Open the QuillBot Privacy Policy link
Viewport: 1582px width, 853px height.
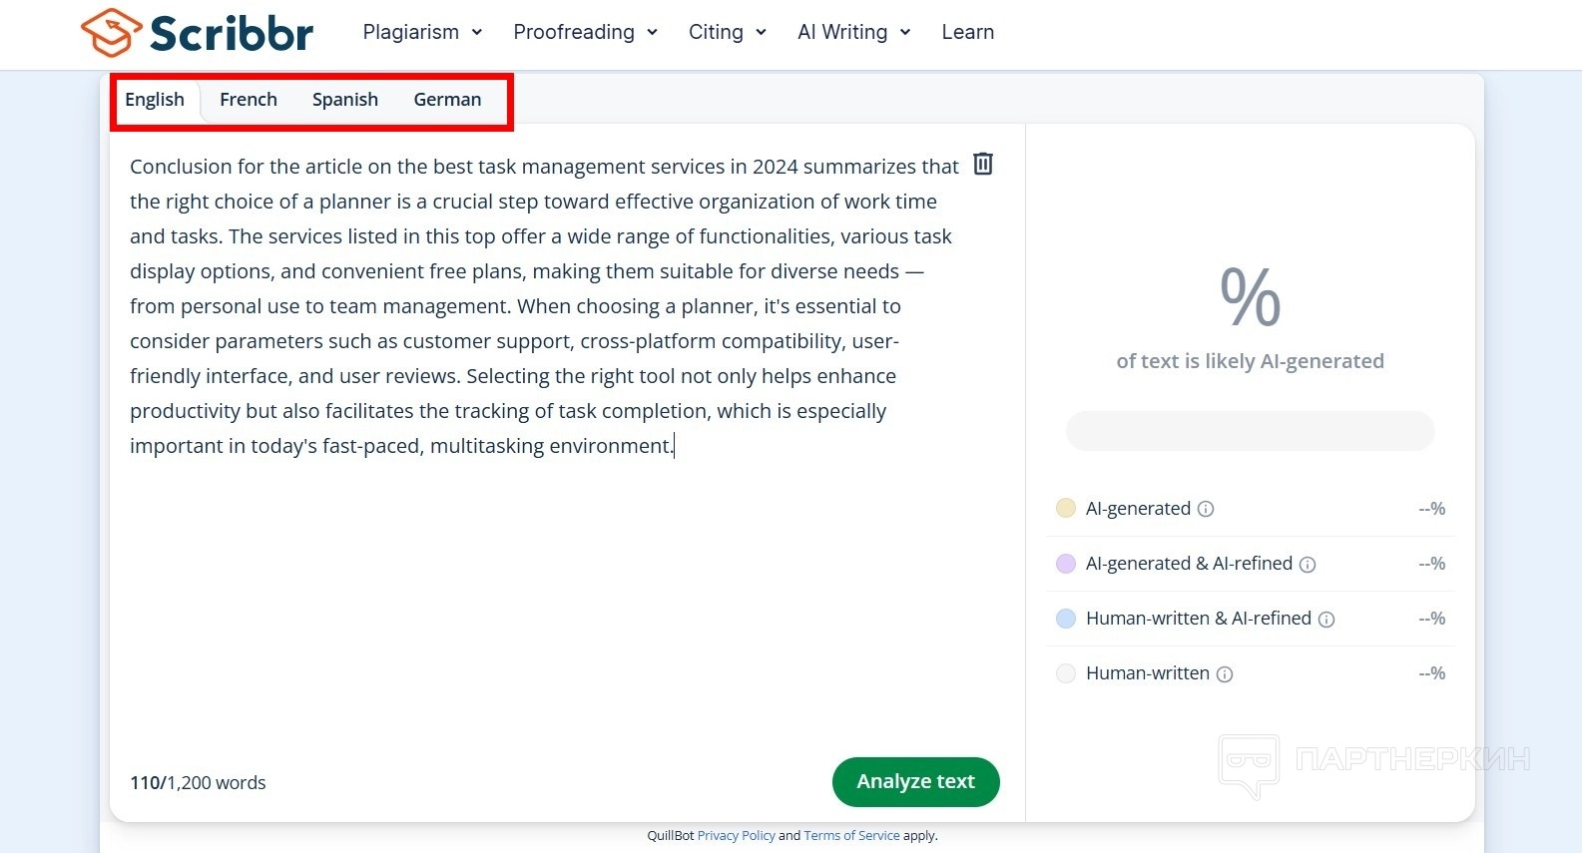736,836
